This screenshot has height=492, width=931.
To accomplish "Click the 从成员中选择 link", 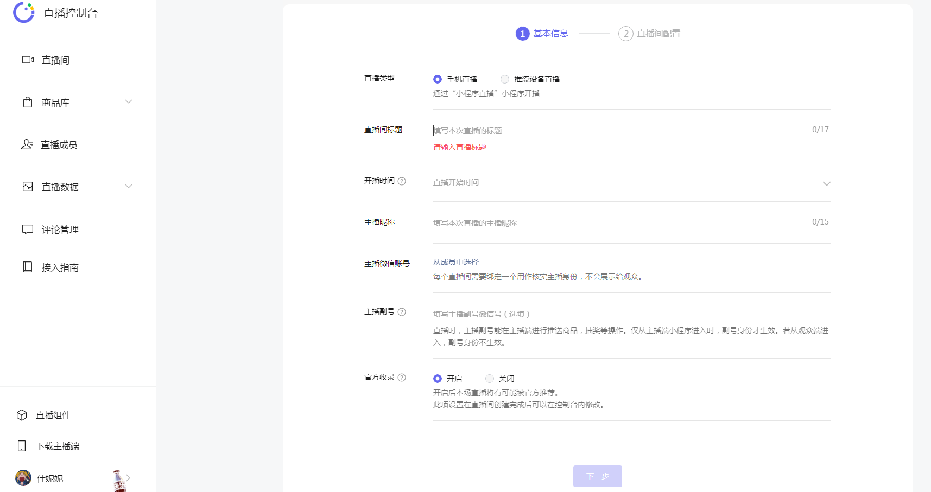I will 456,262.
